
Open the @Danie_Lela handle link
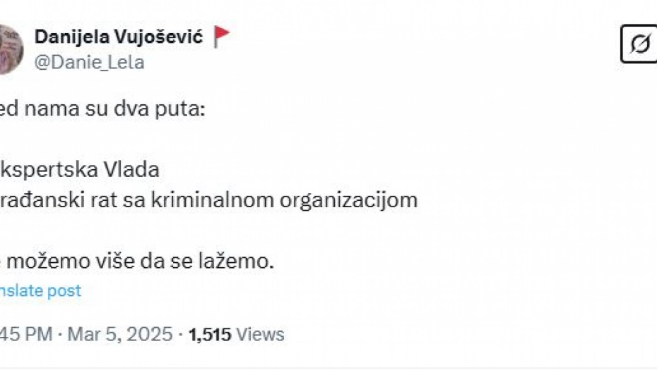tap(89, 62)
